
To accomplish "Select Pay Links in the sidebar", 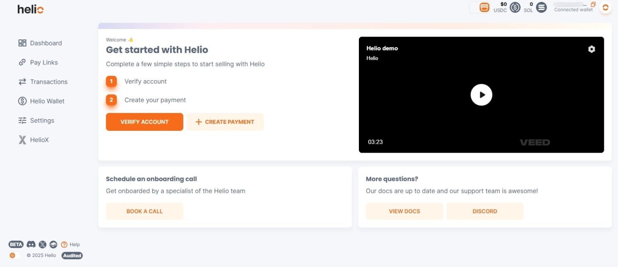I will tap(44, 62).
